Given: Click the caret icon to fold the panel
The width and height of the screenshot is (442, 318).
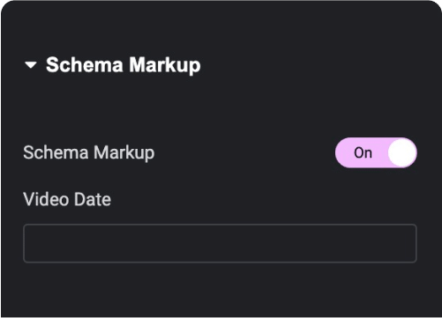Looking at the screenshot, I should [31, 65].
